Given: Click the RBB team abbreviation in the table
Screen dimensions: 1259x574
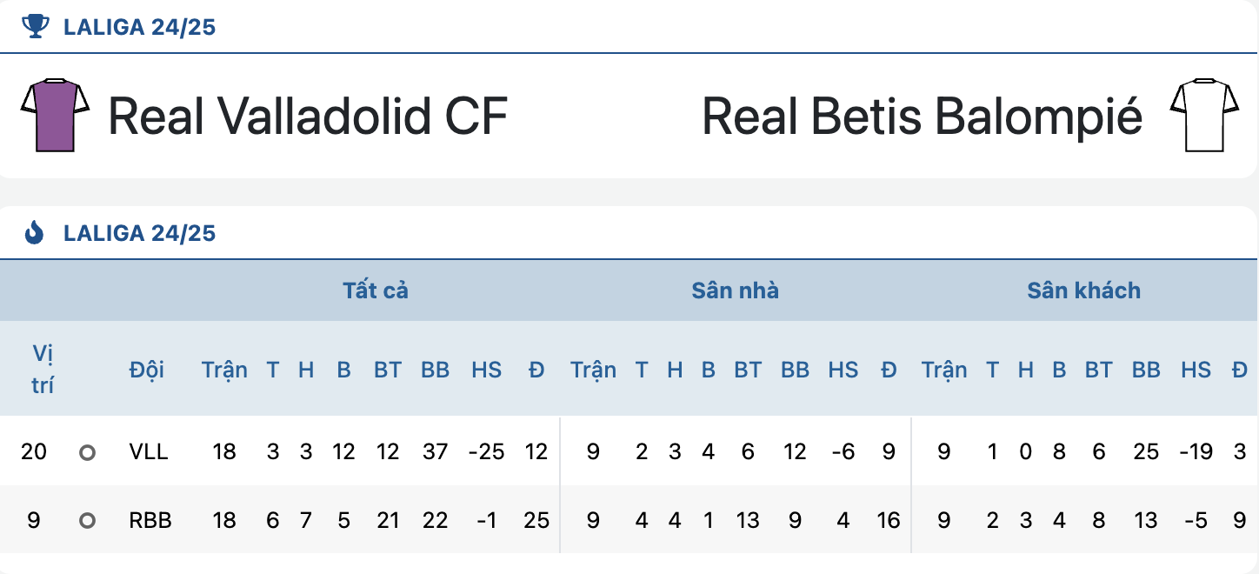Looking at the screenshot, I should tap(150, 520).
